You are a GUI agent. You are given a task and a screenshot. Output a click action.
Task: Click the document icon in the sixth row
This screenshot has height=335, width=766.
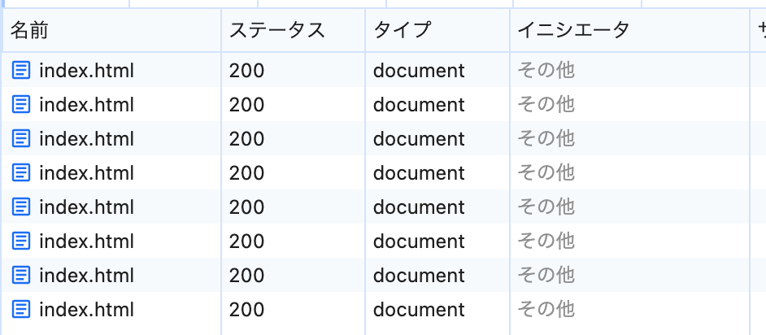pos(21,241)
